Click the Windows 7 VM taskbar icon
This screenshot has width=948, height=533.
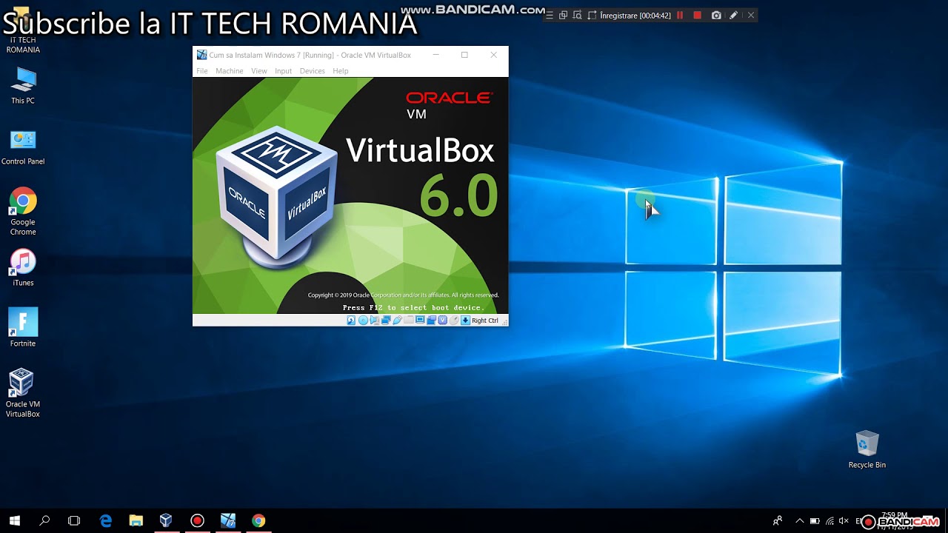[x=227, y=520]
